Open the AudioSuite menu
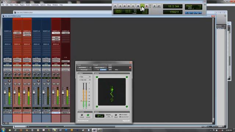The image size is (235, 132). (35, 5)
